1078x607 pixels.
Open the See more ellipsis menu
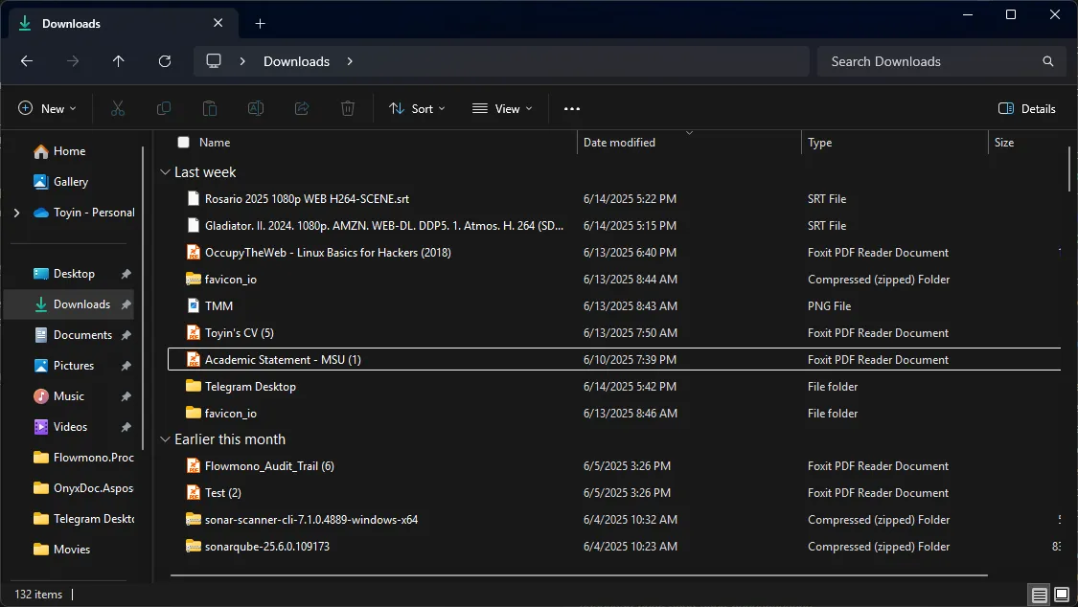tap(572, 109)
